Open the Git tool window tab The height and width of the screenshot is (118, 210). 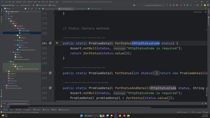[6, 110]
